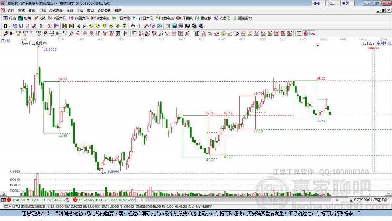Expand the candlestick style dropdown arrow
Image resolution: width=392 pixels, height=221 pixels.
pyautogui.click(x=45, y=26)
